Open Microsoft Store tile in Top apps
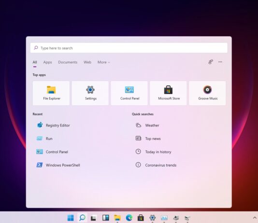 click(x=168, y=93)
